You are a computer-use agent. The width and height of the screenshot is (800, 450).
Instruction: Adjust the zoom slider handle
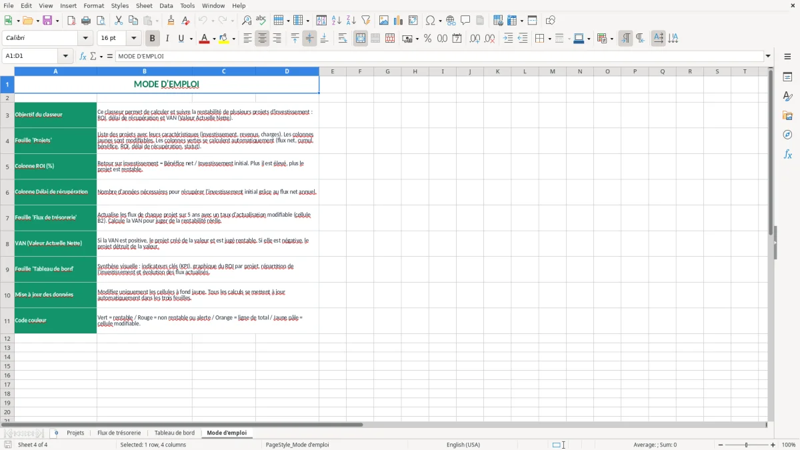click(747, 445)
